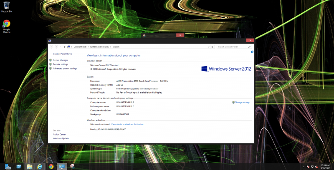Click inside the Search Control Panel field
This screenshot has height=170, width=334.
click(233, 47)
